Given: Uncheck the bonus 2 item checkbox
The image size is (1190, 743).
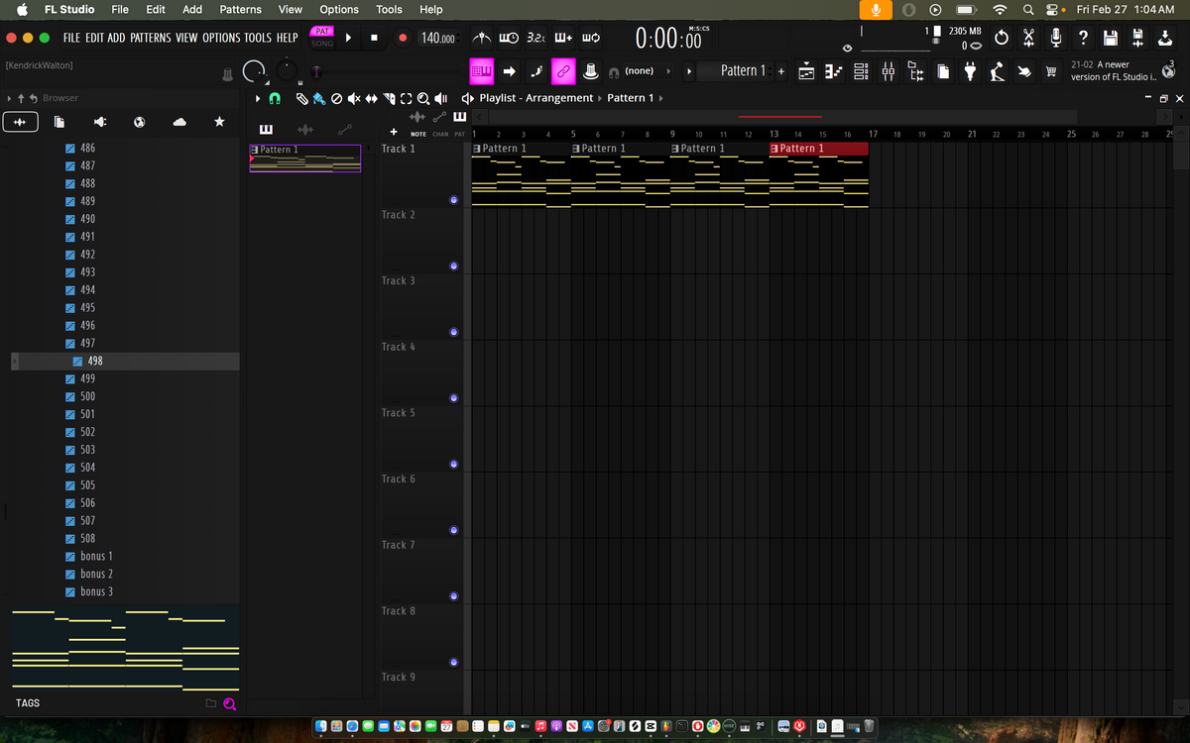Looking at the screenshot, I should 70,575.
